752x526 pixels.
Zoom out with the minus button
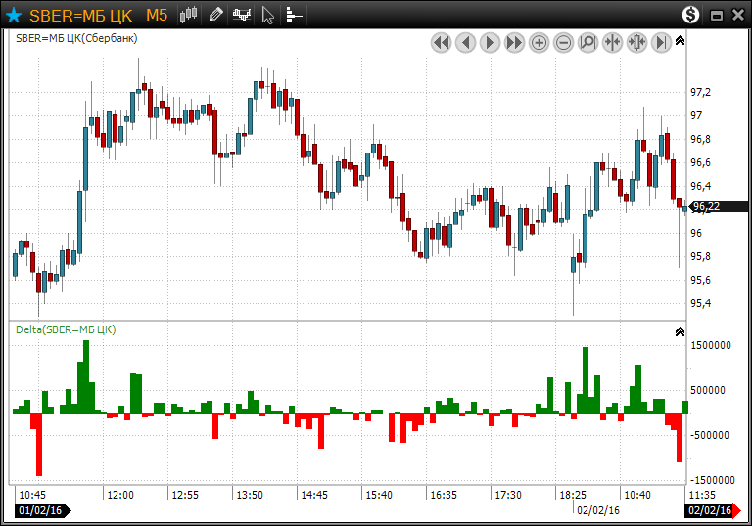tap(563, 42)
